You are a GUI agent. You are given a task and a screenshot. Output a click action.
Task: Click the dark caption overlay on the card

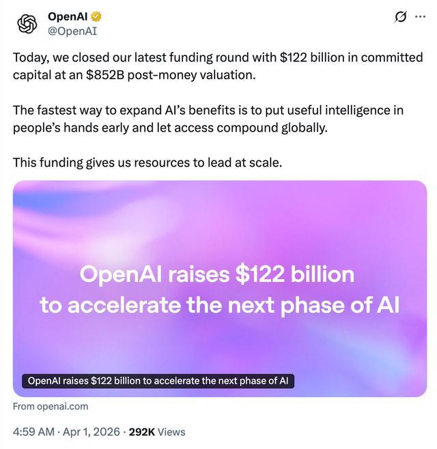158,381
